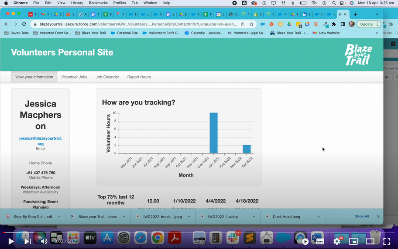The width and height of the screenshot is (398, 249).
Task: Click the jessica@blazeyourtrail.org email link
Action: 41,141
